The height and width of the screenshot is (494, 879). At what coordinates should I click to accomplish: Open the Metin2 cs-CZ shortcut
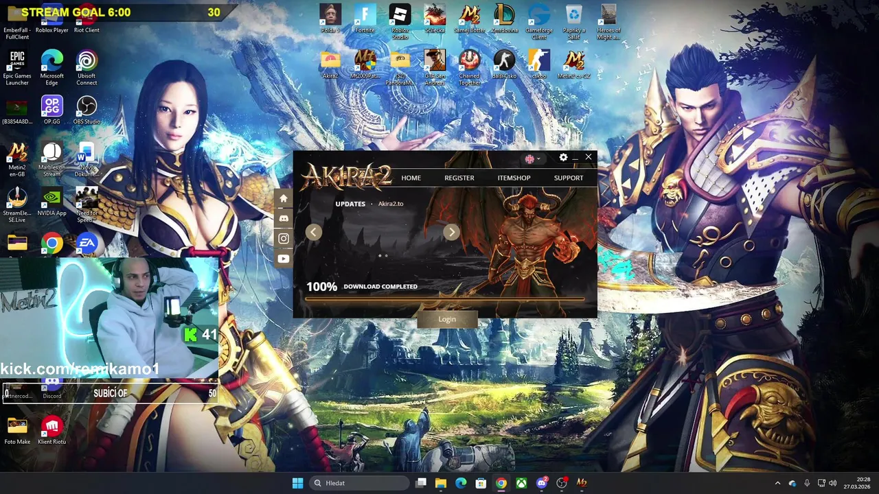tap(573, 65)
